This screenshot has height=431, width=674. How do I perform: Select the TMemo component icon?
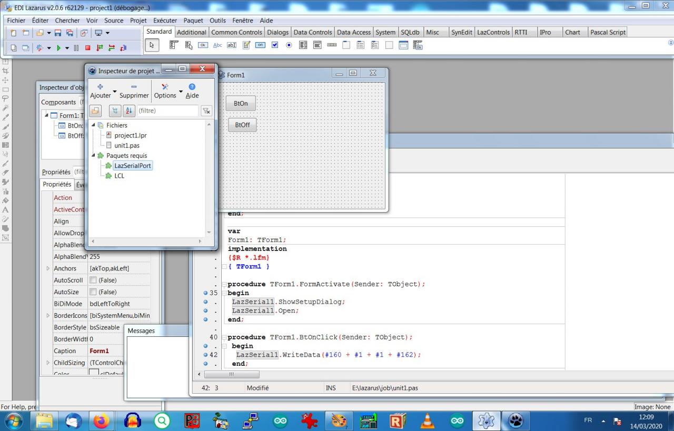246,46
